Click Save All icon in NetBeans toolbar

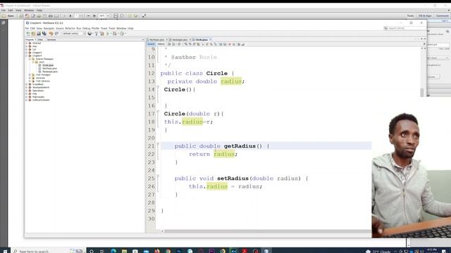[44, 34]
